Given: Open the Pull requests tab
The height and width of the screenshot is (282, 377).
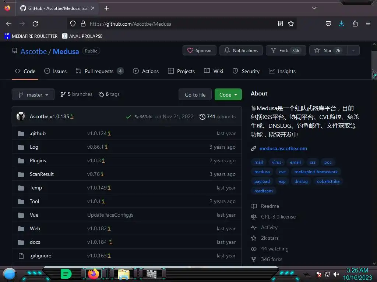Looking at the screenshot, I should click(99, 71).
